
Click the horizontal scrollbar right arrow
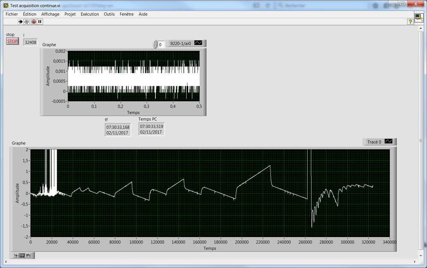tap(415, 262)
